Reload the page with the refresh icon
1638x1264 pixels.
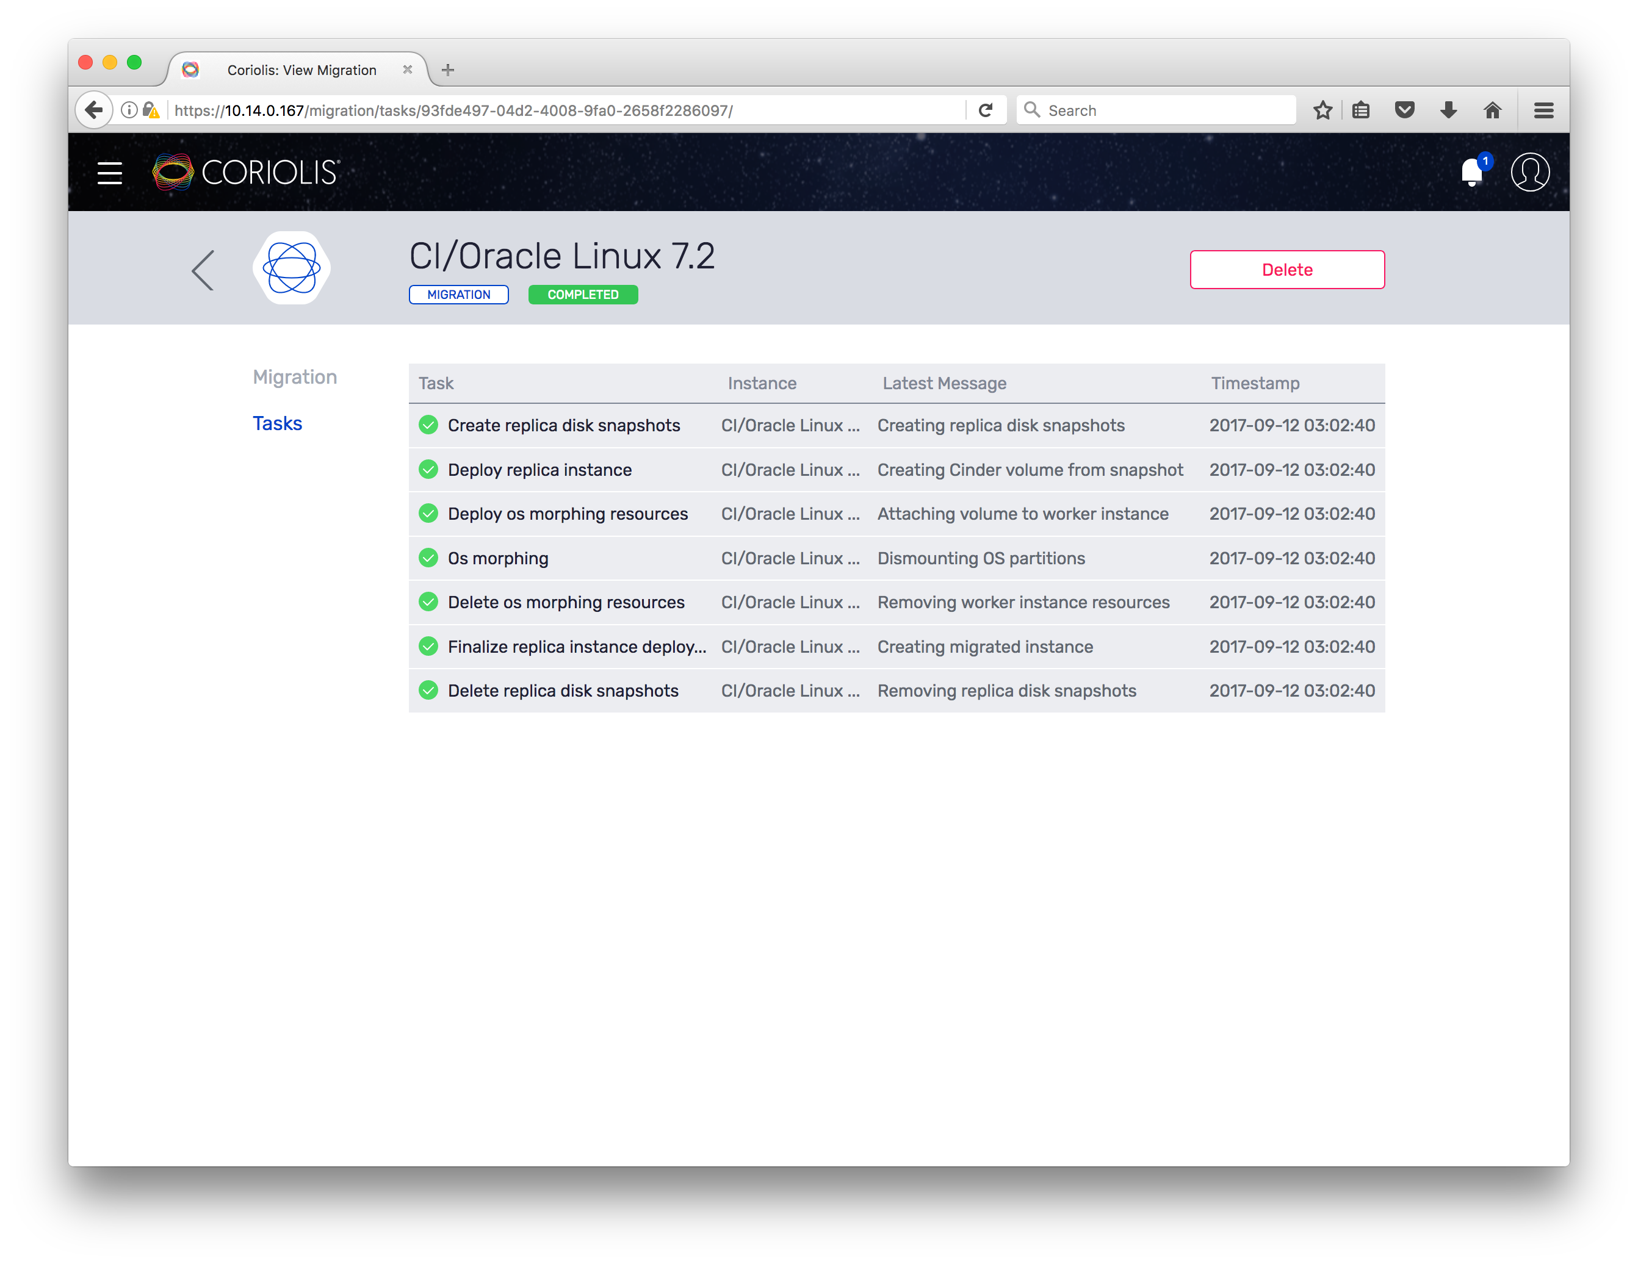(x=986, y=111)
